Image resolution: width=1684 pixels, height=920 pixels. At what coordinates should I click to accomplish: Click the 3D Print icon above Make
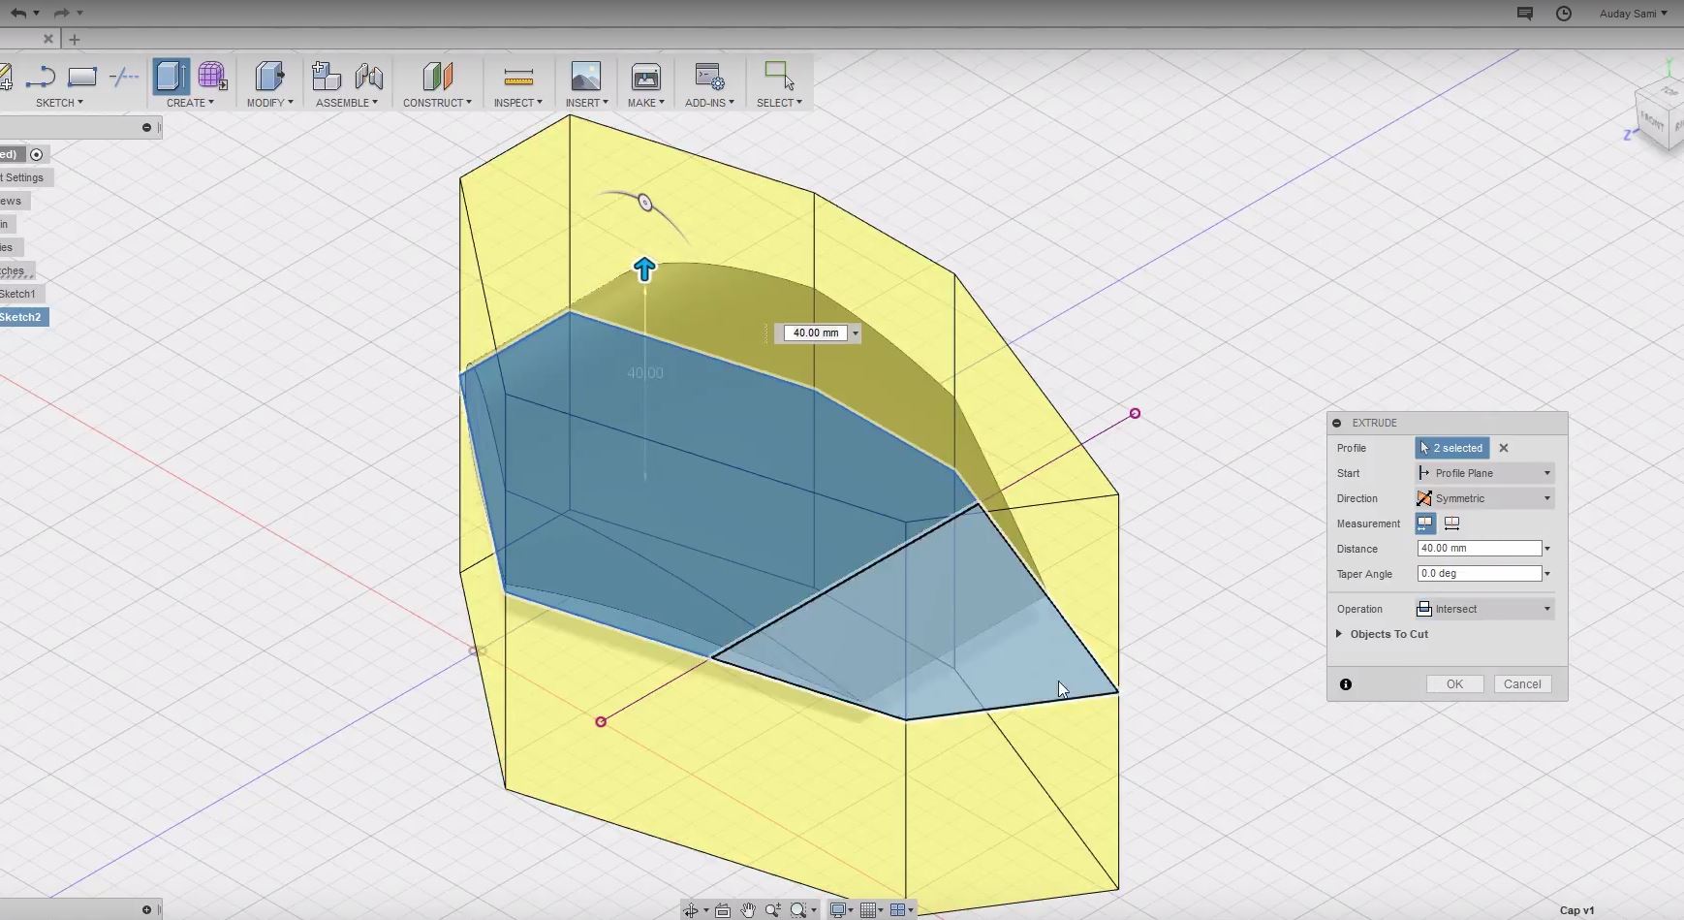645,77
